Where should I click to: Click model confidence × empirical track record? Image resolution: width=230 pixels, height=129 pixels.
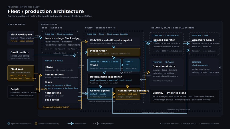point(111,80)
